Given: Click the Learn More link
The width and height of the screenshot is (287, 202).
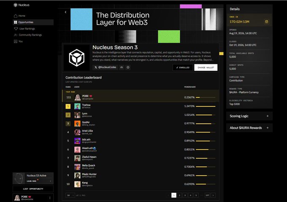Looking at the screenshot, I should pos(32,181).
